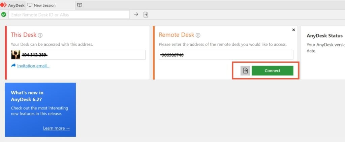The width and height of the screenshot is (345, 142).
Task: Close the Remote Desk panel
Action: coord(293,30)
